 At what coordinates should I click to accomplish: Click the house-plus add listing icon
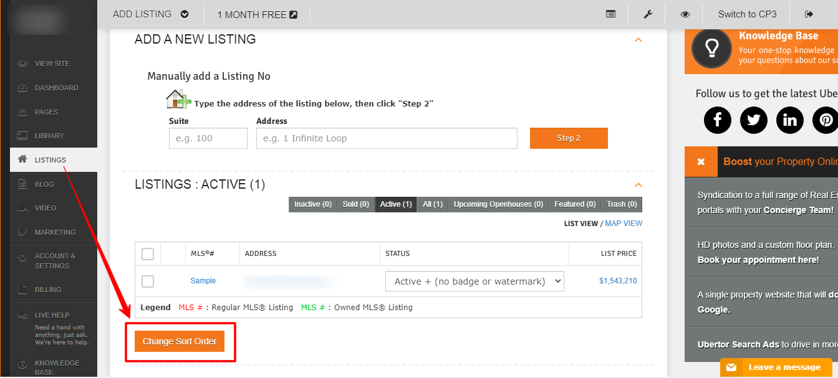[178, 99]
